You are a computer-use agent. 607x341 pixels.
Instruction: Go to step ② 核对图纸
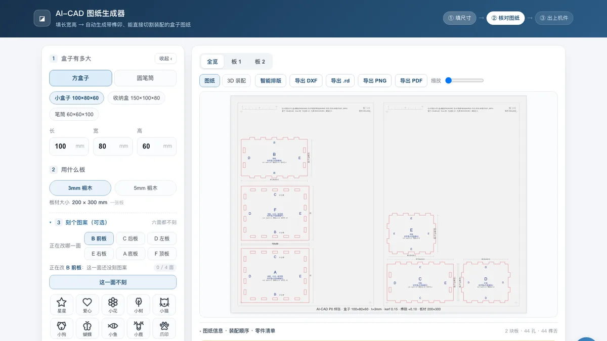click(505, 18)
